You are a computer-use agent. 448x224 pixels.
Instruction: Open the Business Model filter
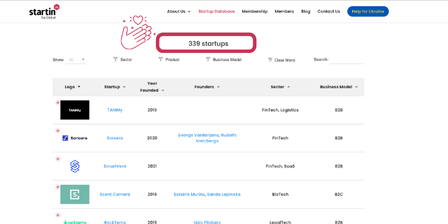(x=223, y=60)
